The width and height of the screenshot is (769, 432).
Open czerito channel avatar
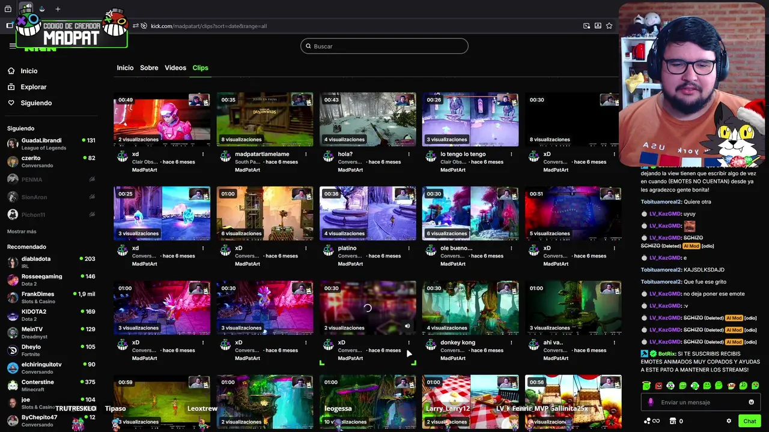13,161
